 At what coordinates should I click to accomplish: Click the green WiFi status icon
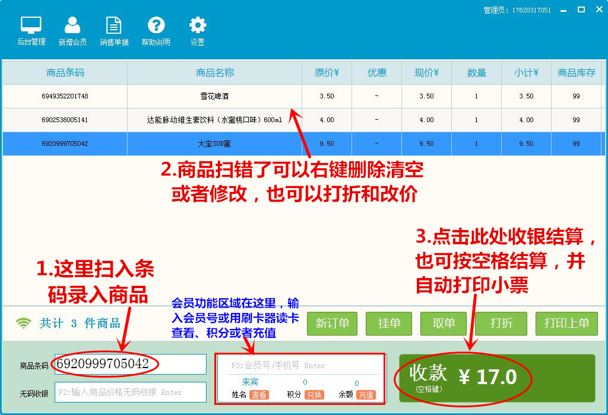click(x=23, y=323)
